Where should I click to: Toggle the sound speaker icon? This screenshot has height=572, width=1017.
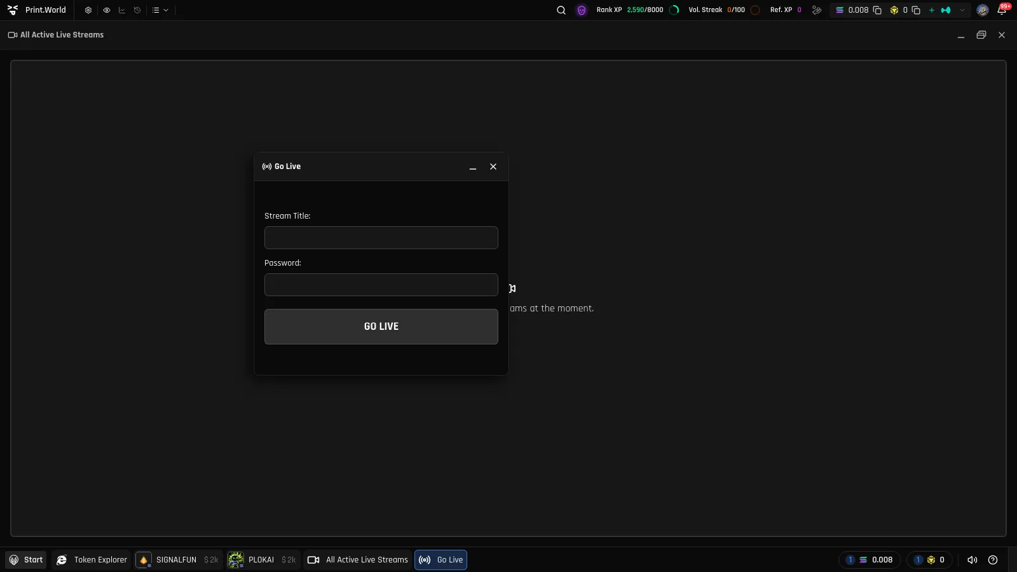click(973, 560)
